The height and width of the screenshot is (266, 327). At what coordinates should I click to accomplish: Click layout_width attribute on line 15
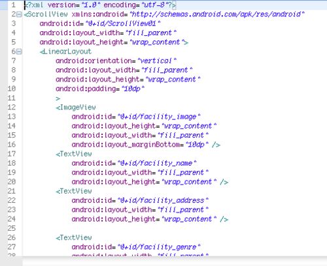tap(140, 135)
